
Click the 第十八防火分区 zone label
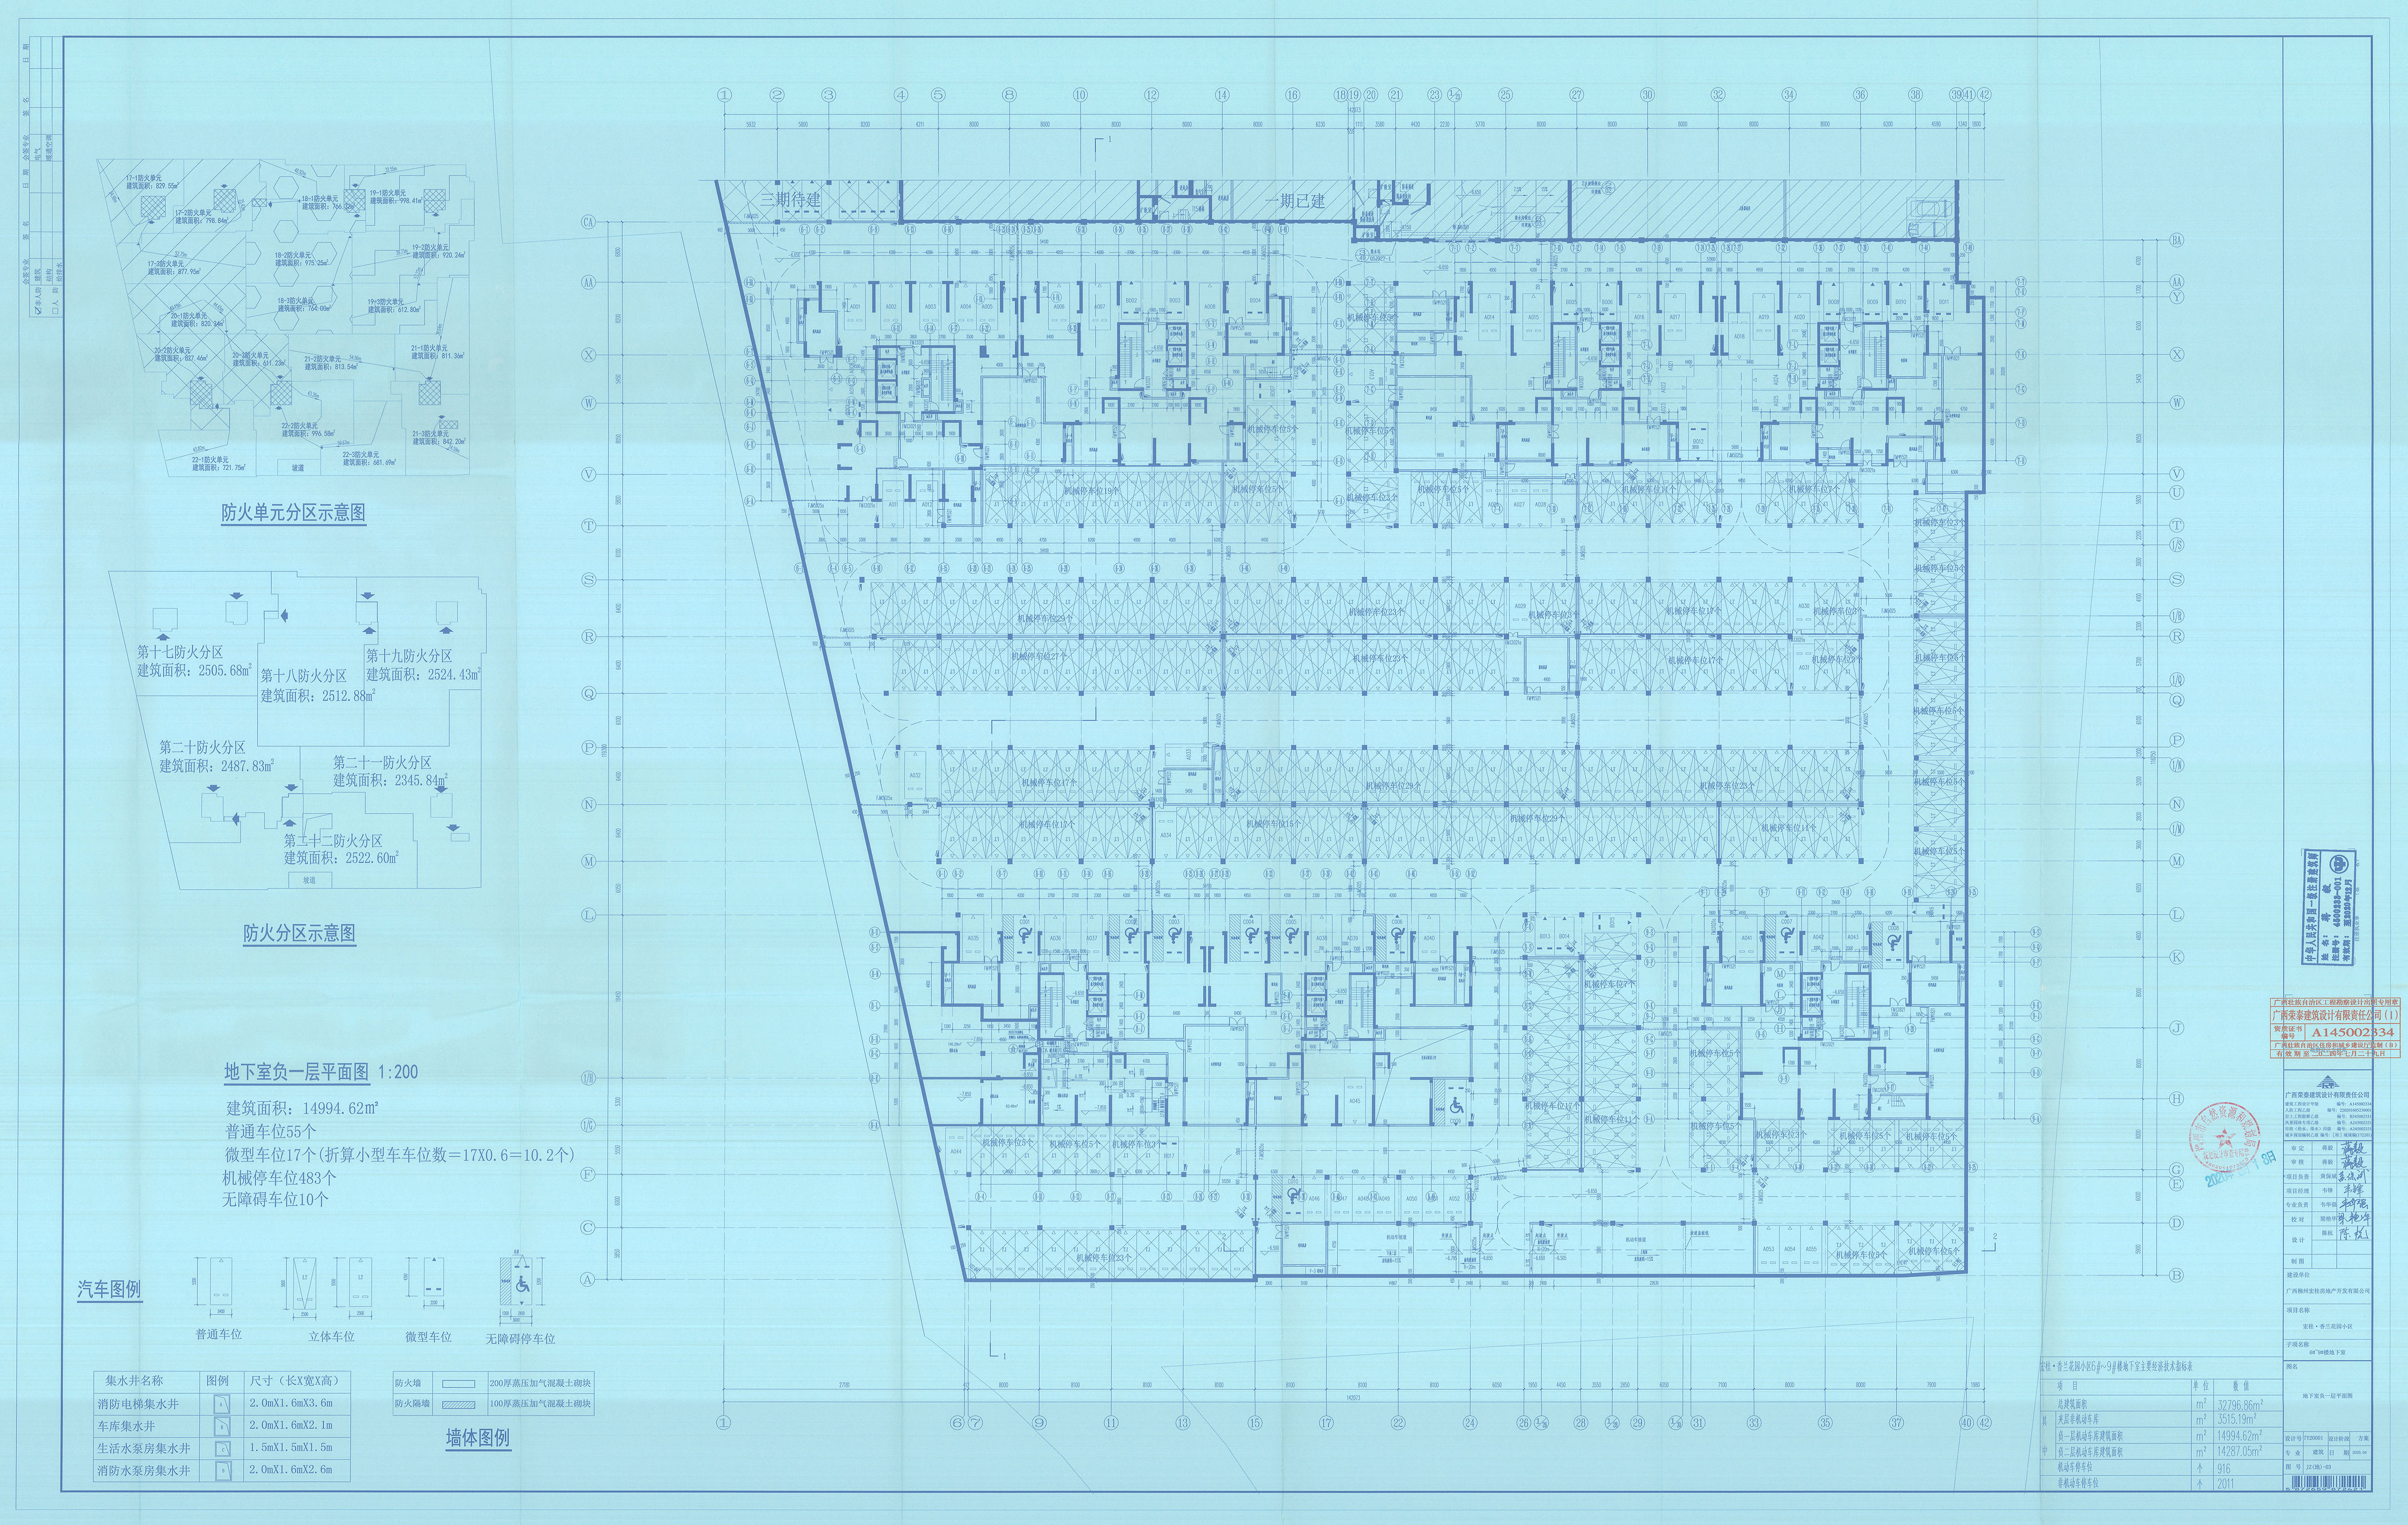pyautogui.click(x=304, y=676)
